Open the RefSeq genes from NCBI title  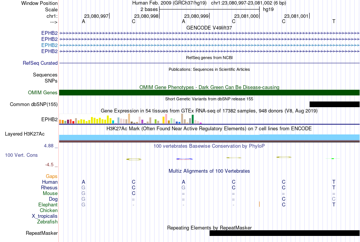pyautogui.click(x=210, y=58)
